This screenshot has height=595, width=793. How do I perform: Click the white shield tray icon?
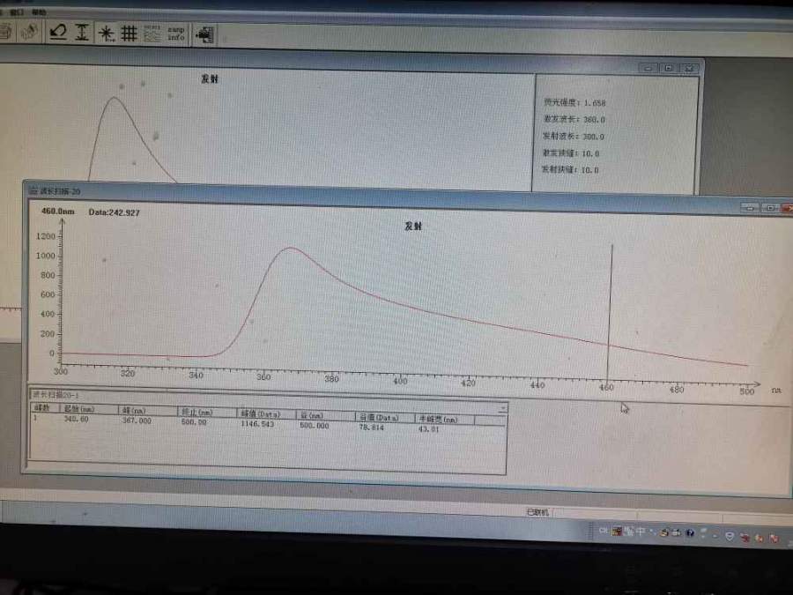pos(730,536)
